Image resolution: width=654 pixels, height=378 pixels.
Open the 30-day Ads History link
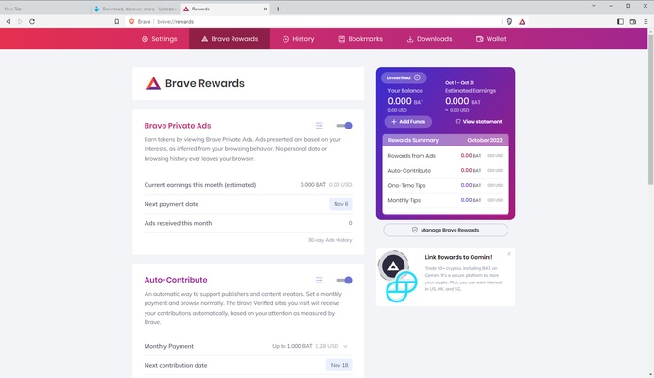pos(330,240)
